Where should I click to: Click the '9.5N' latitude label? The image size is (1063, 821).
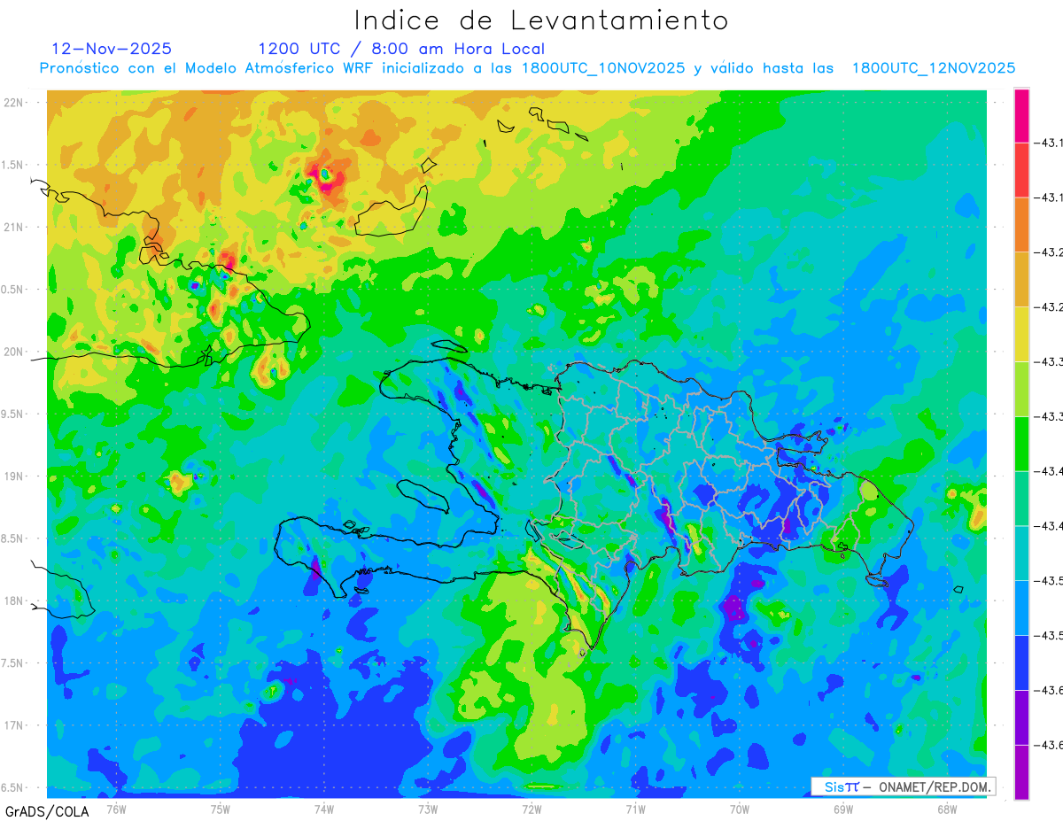[x=14, y=414]
